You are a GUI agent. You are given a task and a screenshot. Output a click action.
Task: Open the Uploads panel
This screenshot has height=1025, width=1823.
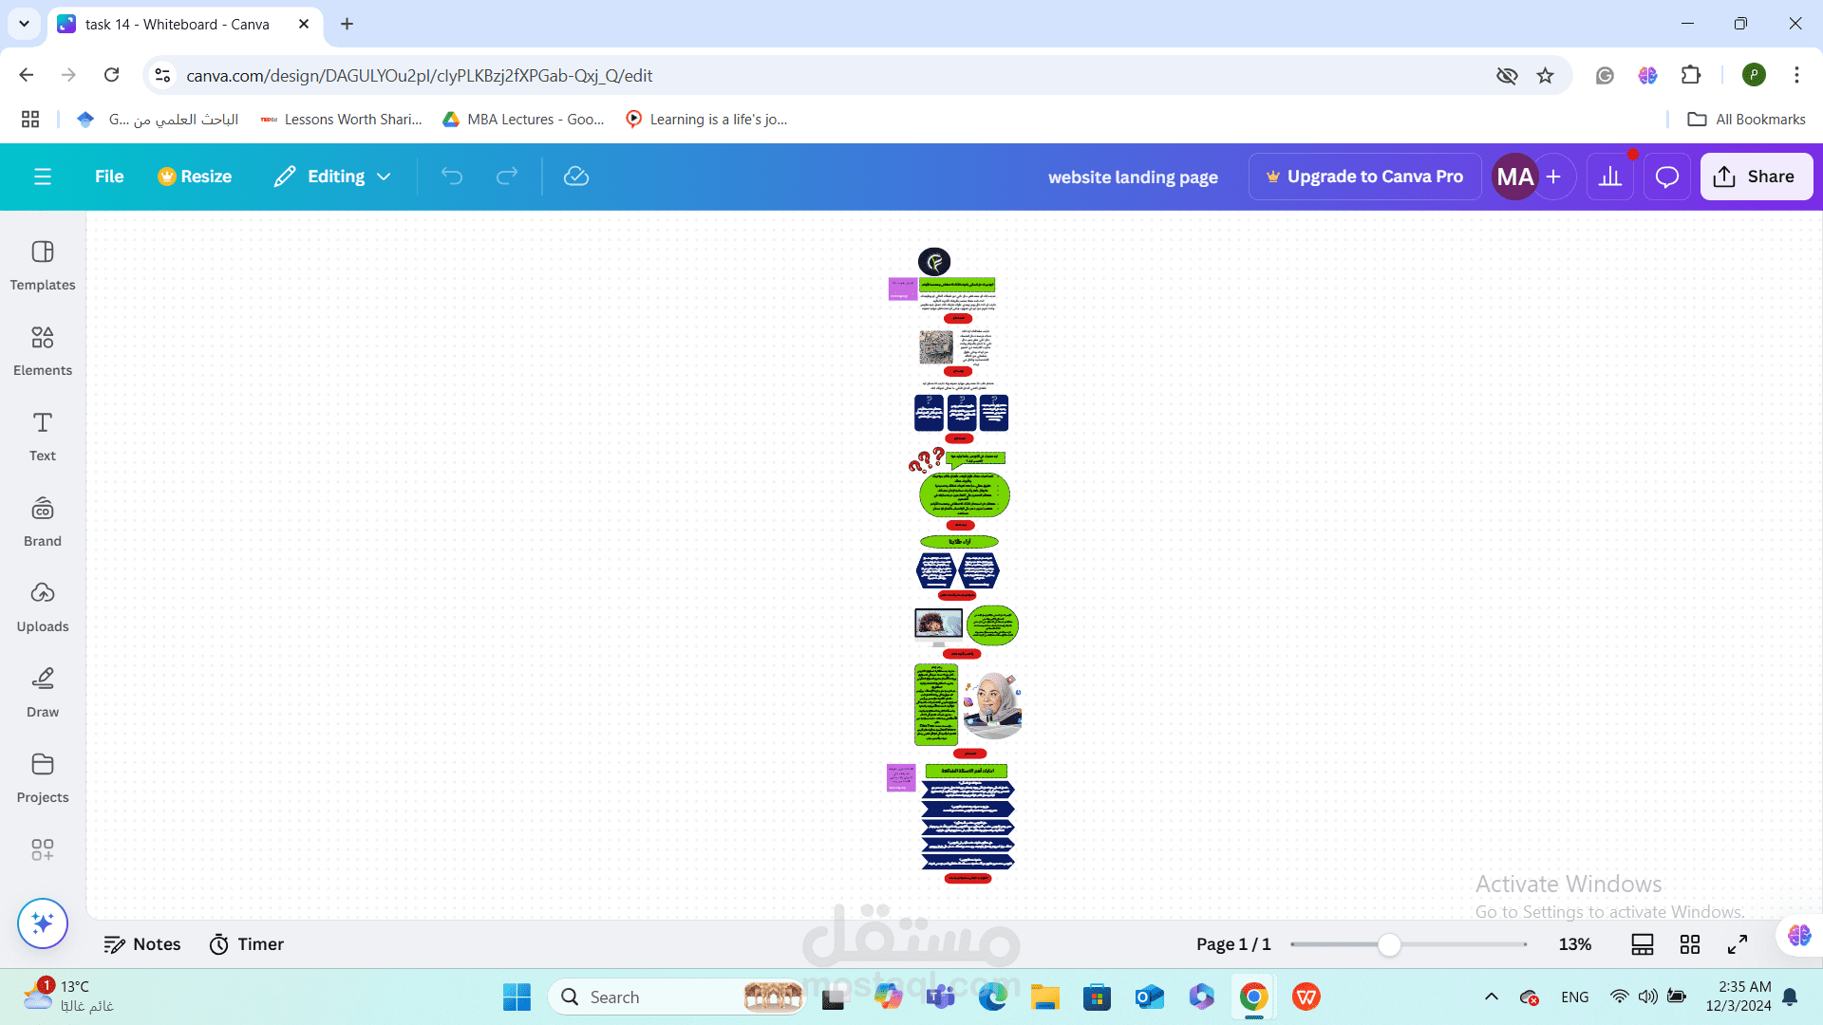[43, 606]
